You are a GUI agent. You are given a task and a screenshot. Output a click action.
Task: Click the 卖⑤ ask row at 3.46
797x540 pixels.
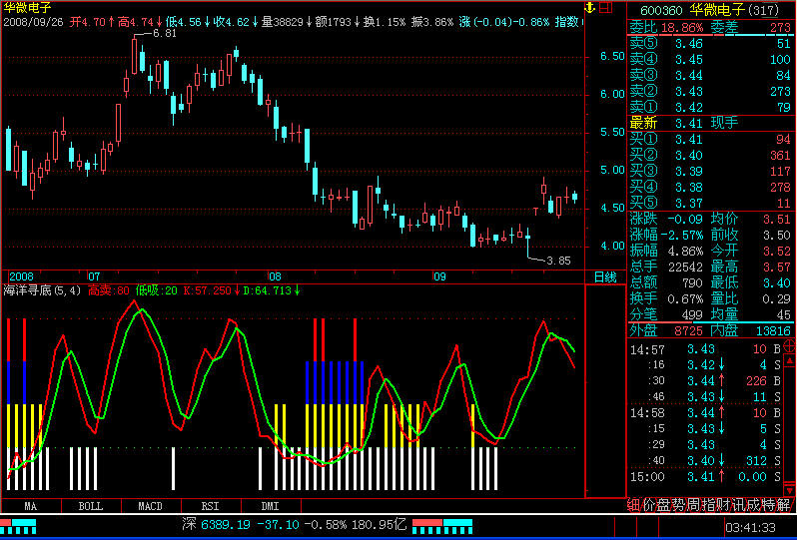pos(710,44)
